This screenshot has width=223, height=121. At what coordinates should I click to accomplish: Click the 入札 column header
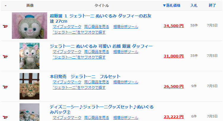pyautogui.click(x=194, y=6)
